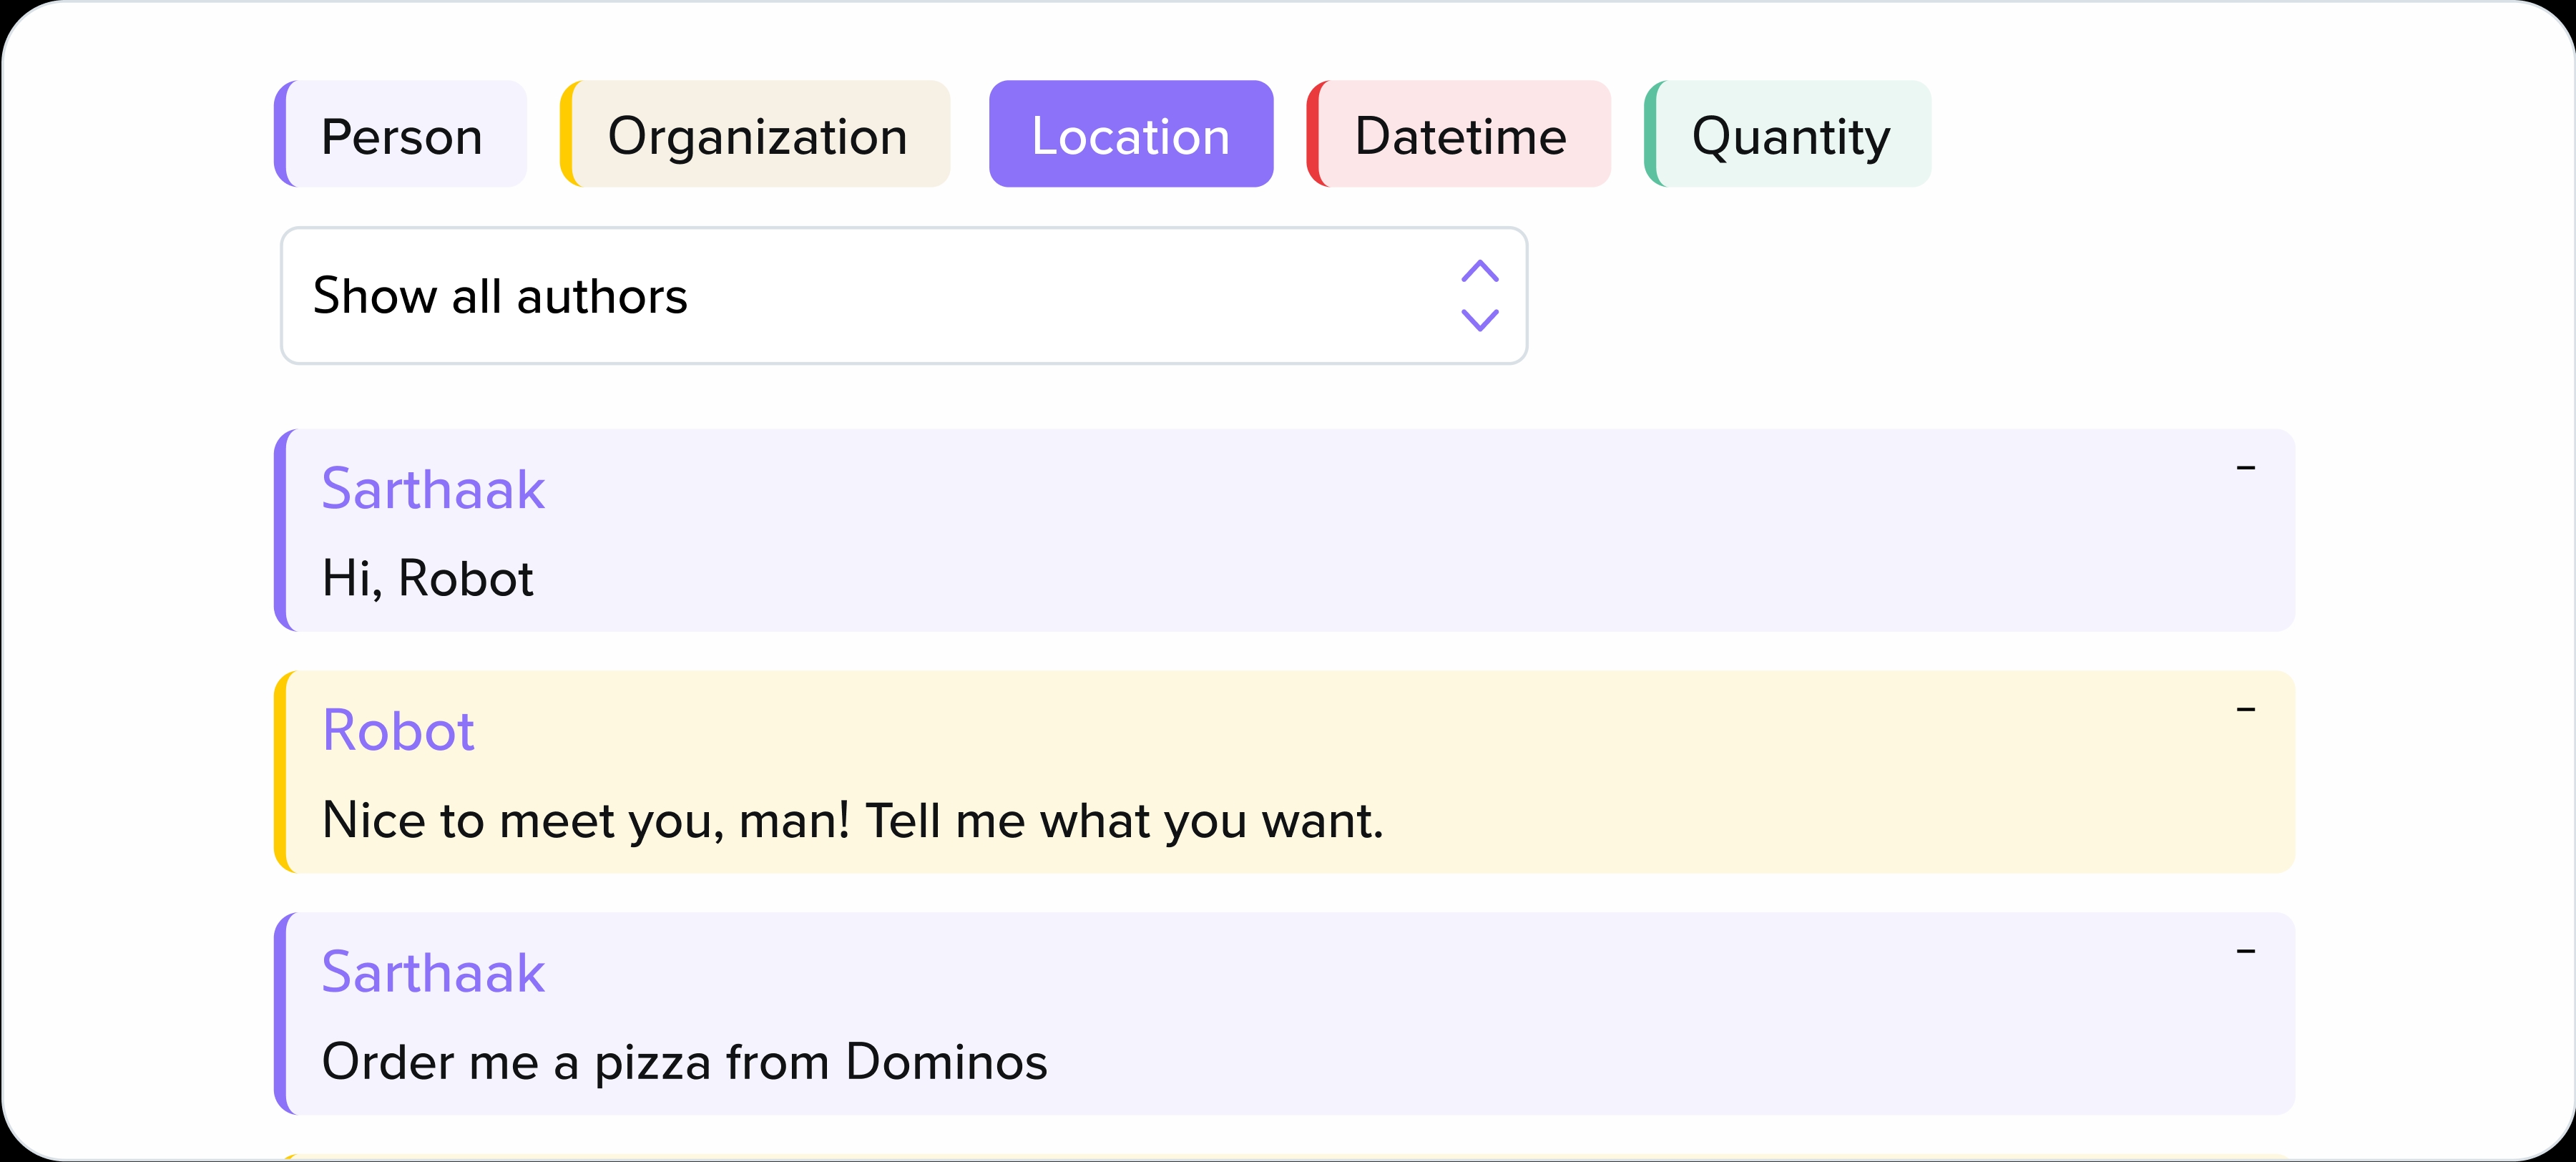
Task: Click the Robot author name
Action: (398, 731)
